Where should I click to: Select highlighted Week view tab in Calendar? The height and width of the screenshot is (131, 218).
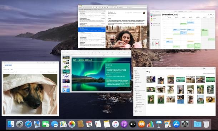click(x=181, y=11)
